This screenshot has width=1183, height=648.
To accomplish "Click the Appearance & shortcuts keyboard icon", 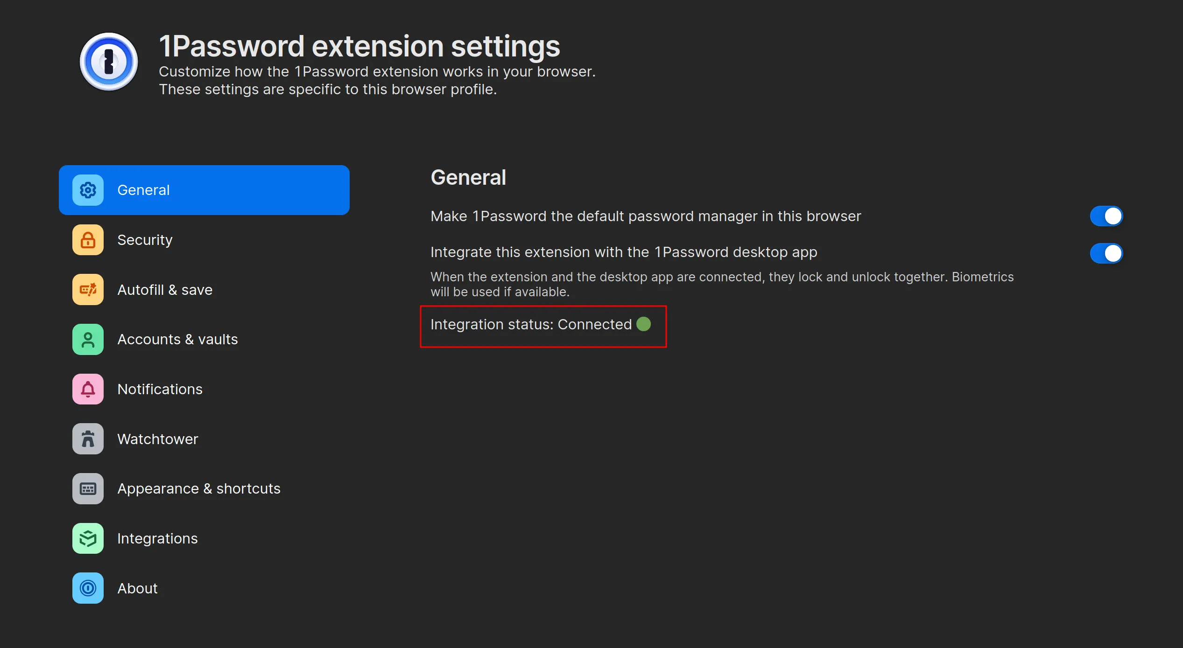I will [x=88, y=488].
